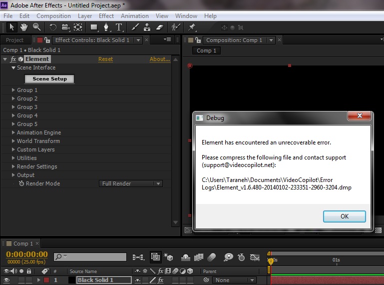Toggle the lock on Composition panel

(198, 40)
